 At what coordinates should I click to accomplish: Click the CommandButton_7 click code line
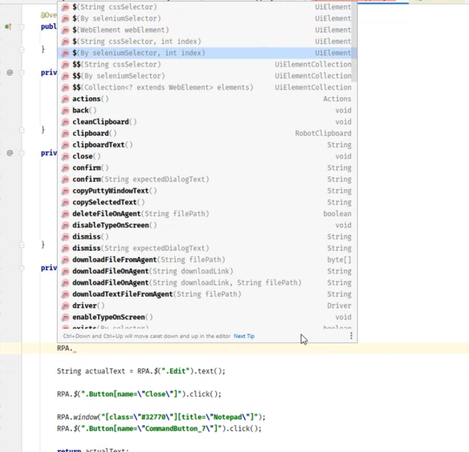(x=159, y=429)
